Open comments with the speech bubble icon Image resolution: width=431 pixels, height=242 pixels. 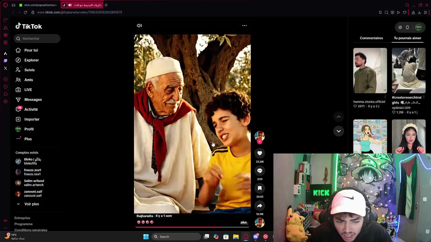[x=260, y=171]
